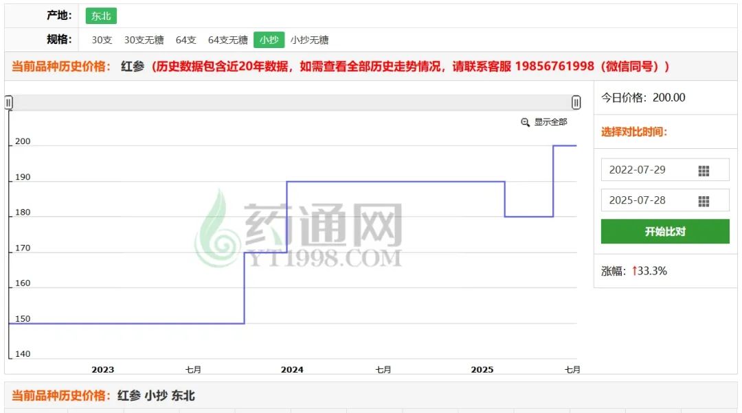Open calendar icon for end date 2025-07-28
The width and height of the screenshot is (742, 413).
pyautogui.click(x=704, y=201)
